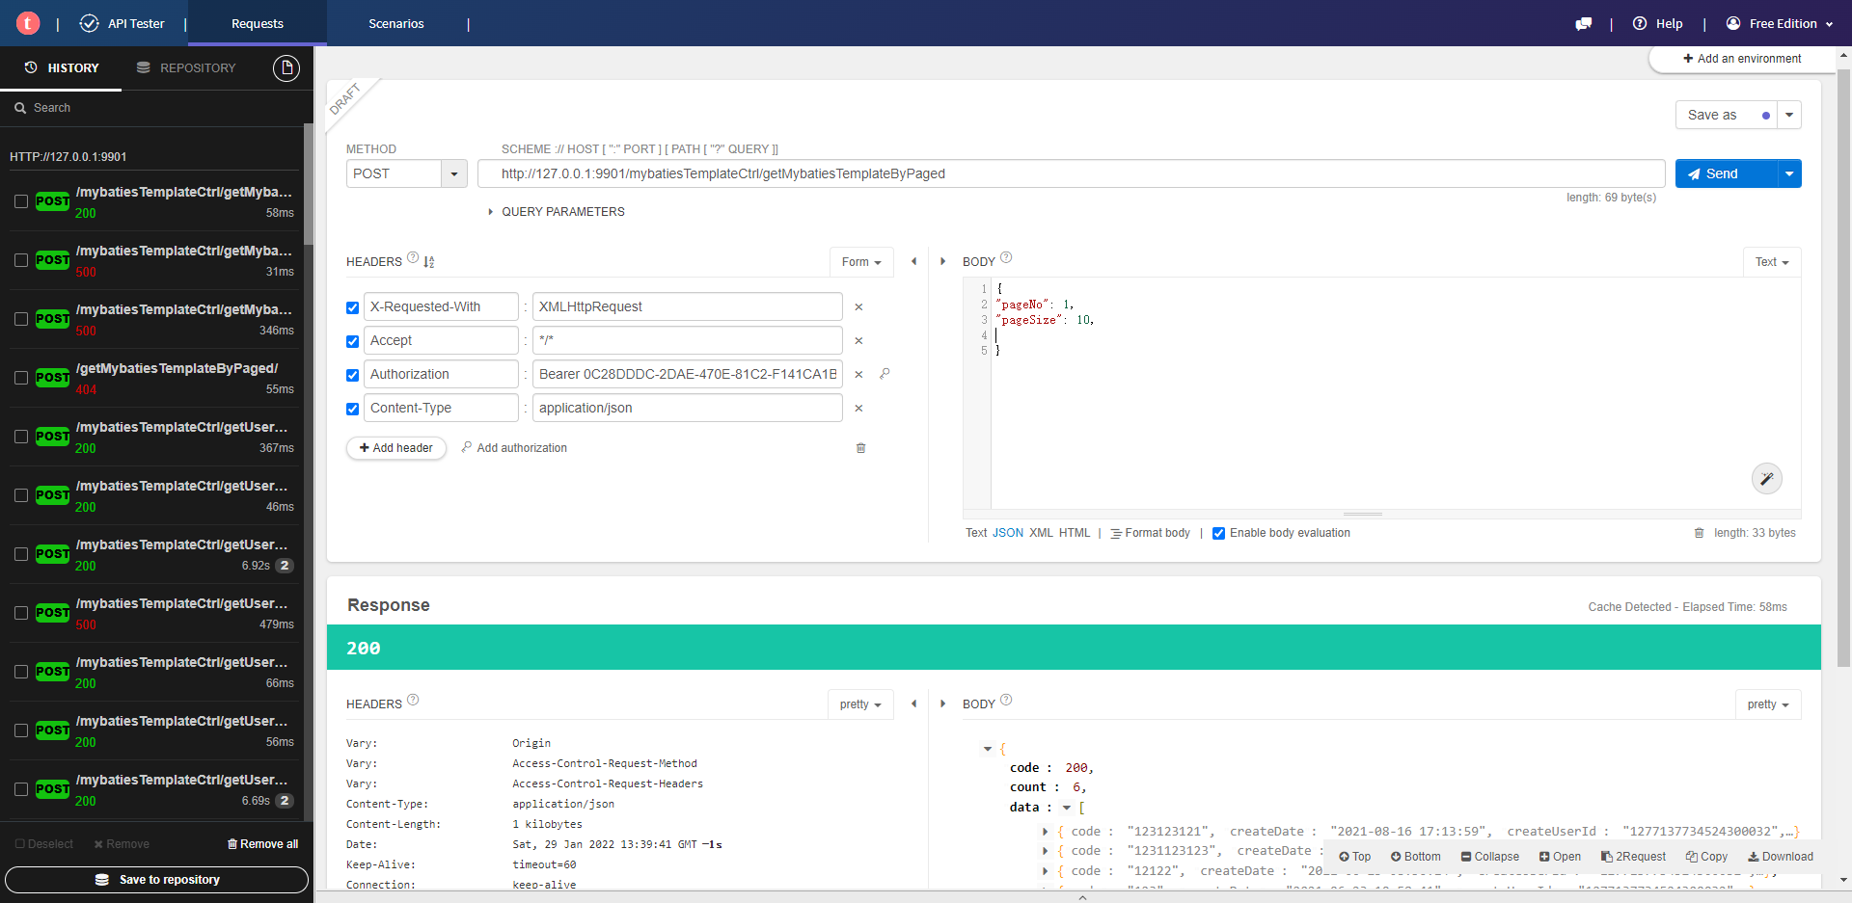Click the search magnifier icon

(20, 108)
